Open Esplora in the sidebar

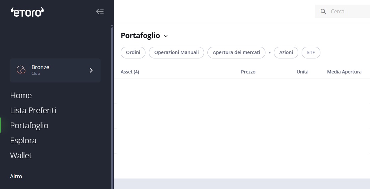pos(23,140)
